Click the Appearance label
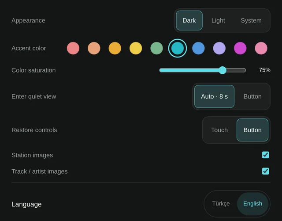Viewport: 282px width, 221px height. pos(28,20)
